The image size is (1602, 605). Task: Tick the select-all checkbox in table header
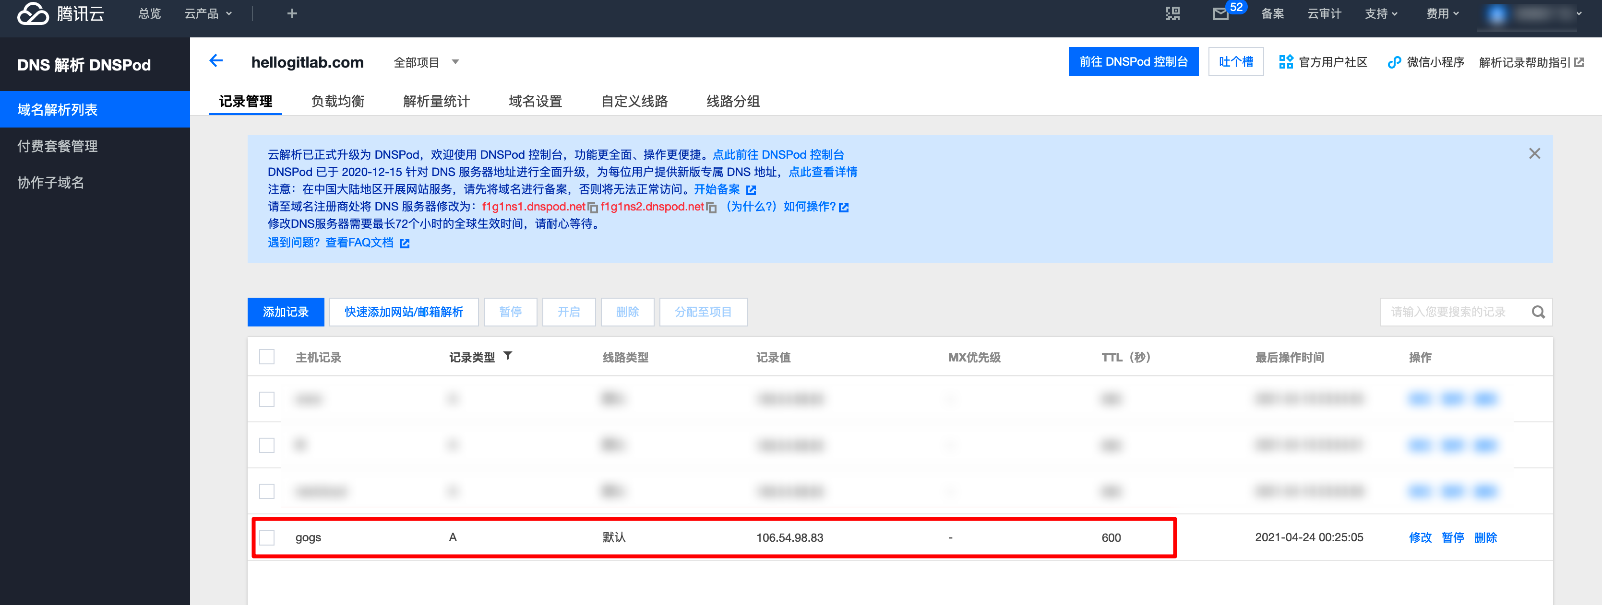[x=267, y=357]
